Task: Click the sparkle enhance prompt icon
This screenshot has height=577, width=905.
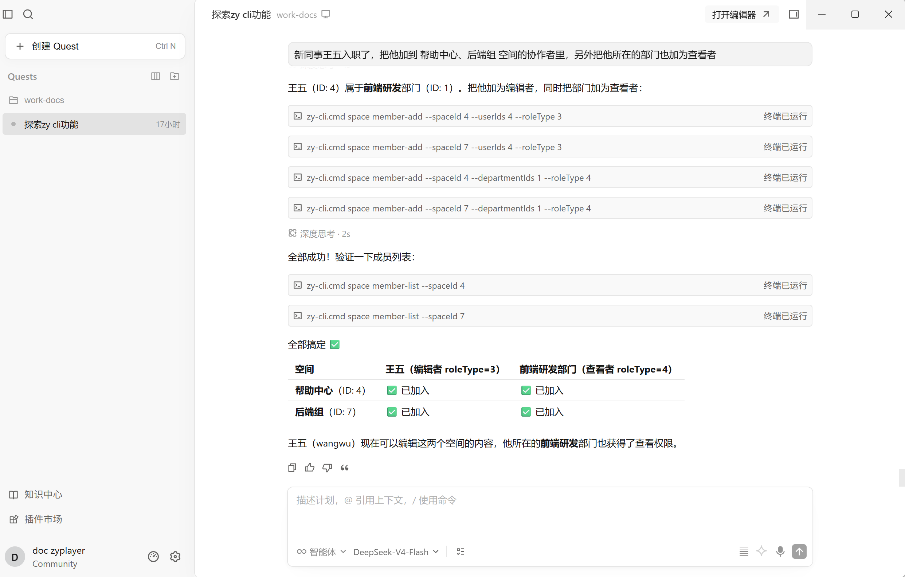Action: 761,551
